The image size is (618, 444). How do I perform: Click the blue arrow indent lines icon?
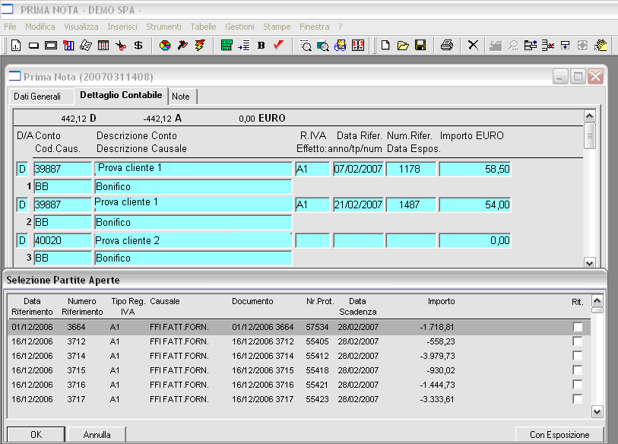point(243,46)
